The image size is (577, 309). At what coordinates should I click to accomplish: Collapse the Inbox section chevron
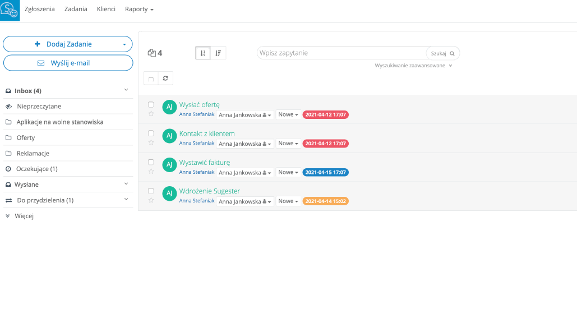126,90
